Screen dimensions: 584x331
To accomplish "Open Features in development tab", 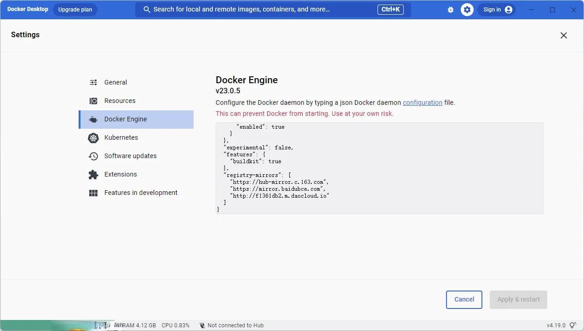I will [x=136, y=193].
